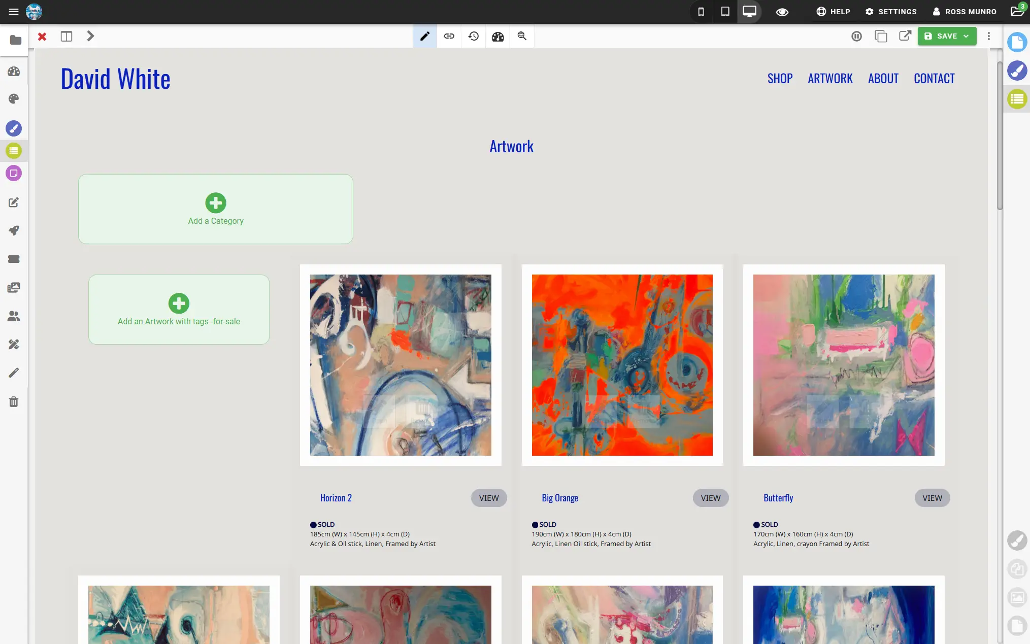
Task: Open the three-dot overflow menu
Action: 988,36
